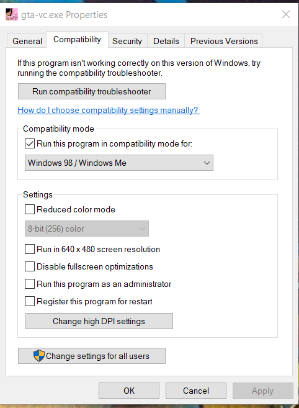Open the Windows 98 / Windows Me dropdown
The width and height of the screenshot is (299, 408).
pyautogui.click(x=119, y=163)
